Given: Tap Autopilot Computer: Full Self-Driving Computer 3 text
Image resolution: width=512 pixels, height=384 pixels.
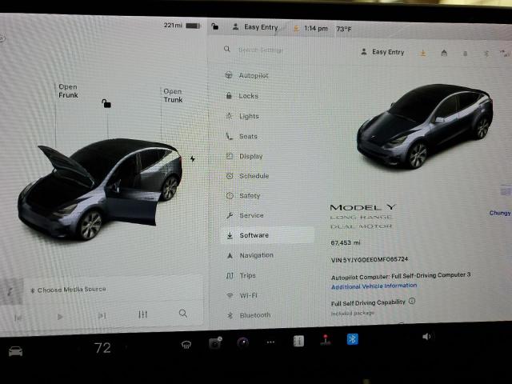Looking at the screenshot, I should pos(401,276).
